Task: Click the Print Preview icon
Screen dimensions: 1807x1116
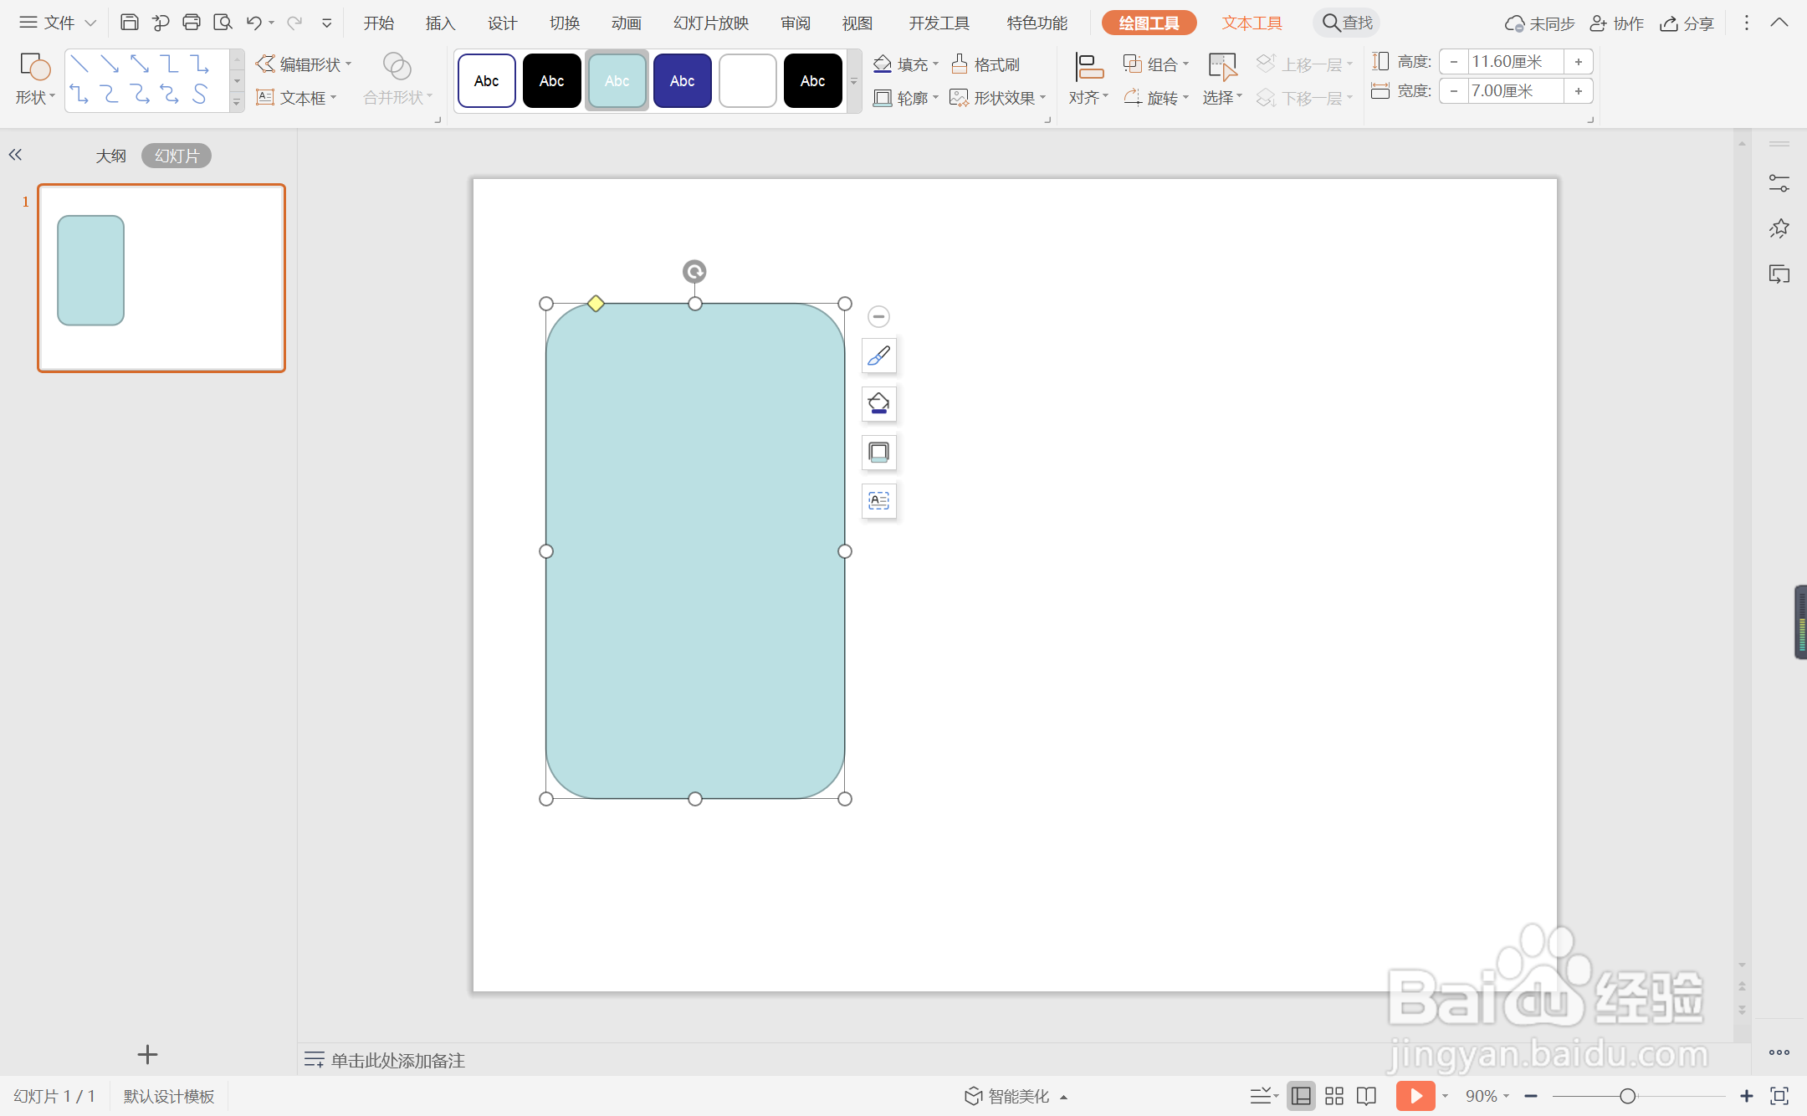Action: click(x=223, y=23)
